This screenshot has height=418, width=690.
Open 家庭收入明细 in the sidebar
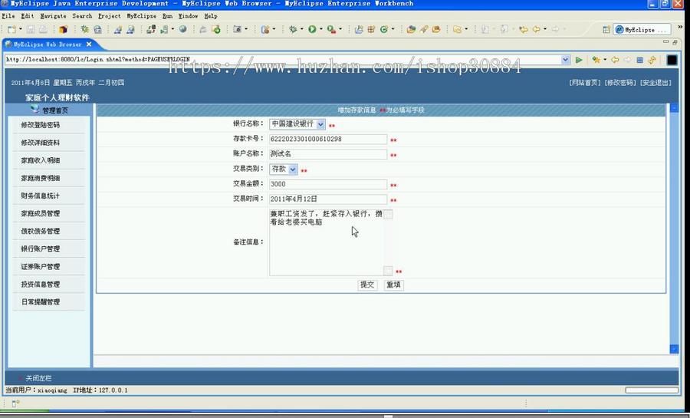[x=41, y=160]
